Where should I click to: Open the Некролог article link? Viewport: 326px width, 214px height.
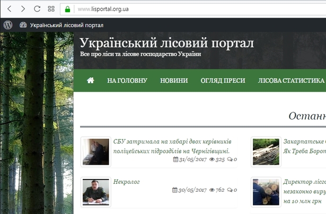pos(126,182)
